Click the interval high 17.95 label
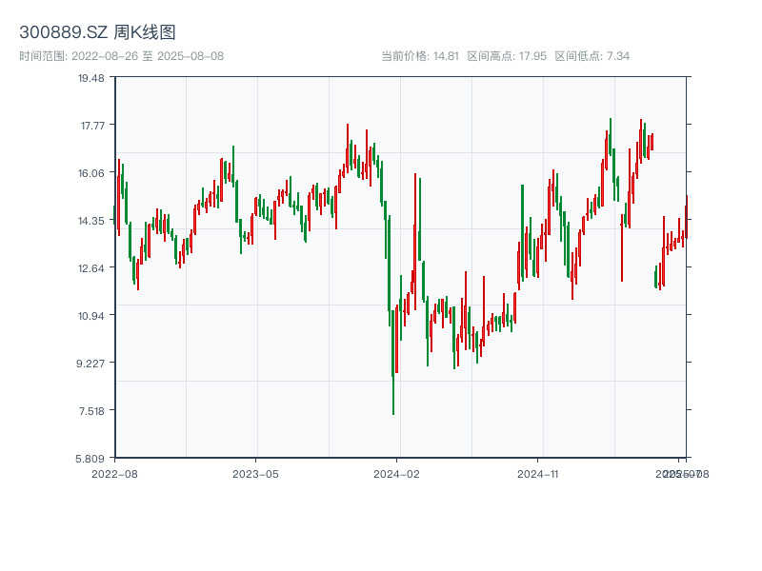The image size is (762, 571). click(x=507, y=56)
